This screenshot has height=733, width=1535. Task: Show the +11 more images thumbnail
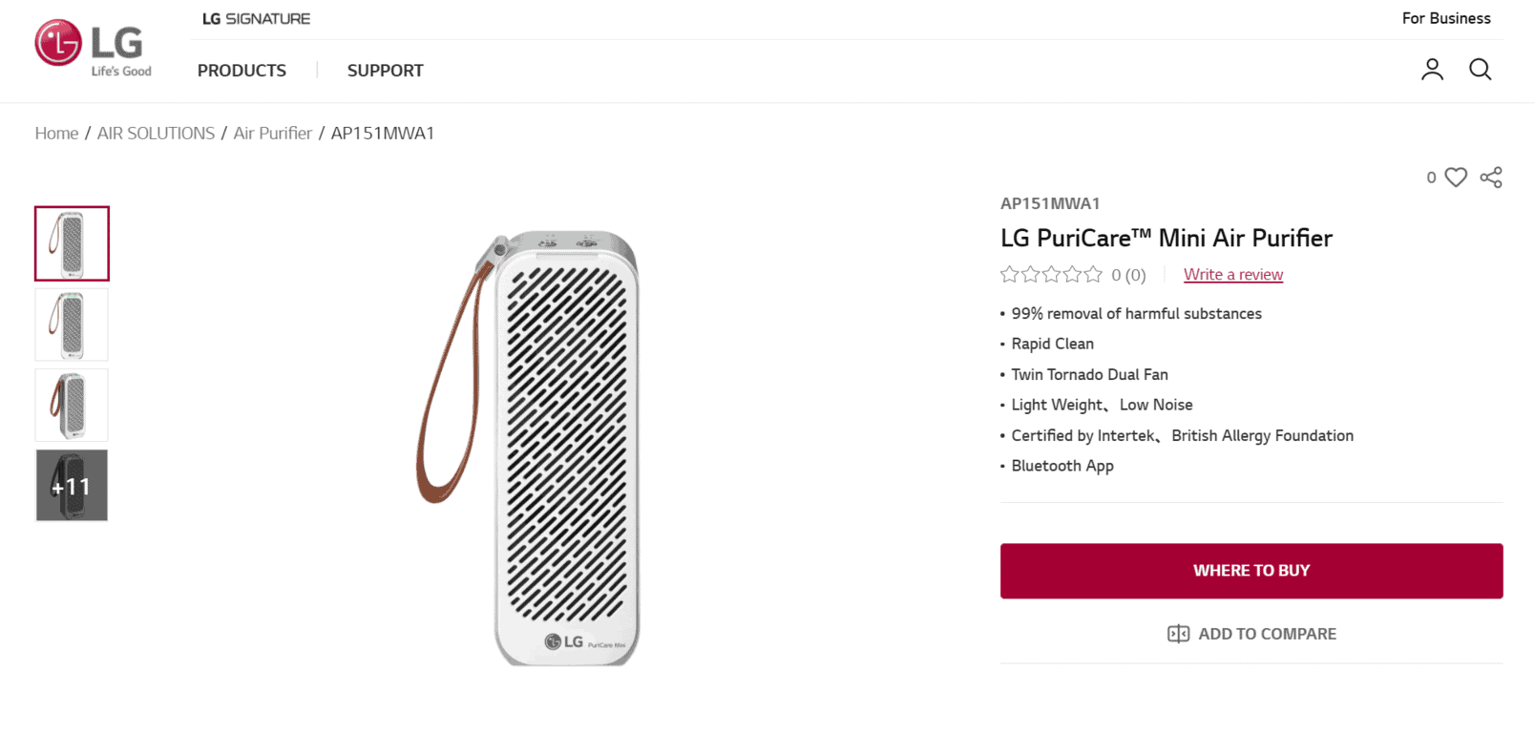click(72, 485)
